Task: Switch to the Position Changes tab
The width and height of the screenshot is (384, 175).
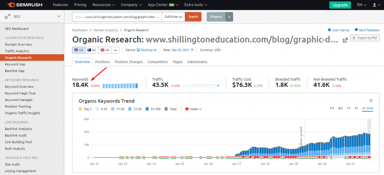Action: click(x=129, y=62)
